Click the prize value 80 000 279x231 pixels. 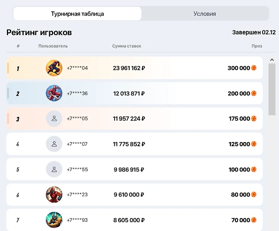pos(240,195)
